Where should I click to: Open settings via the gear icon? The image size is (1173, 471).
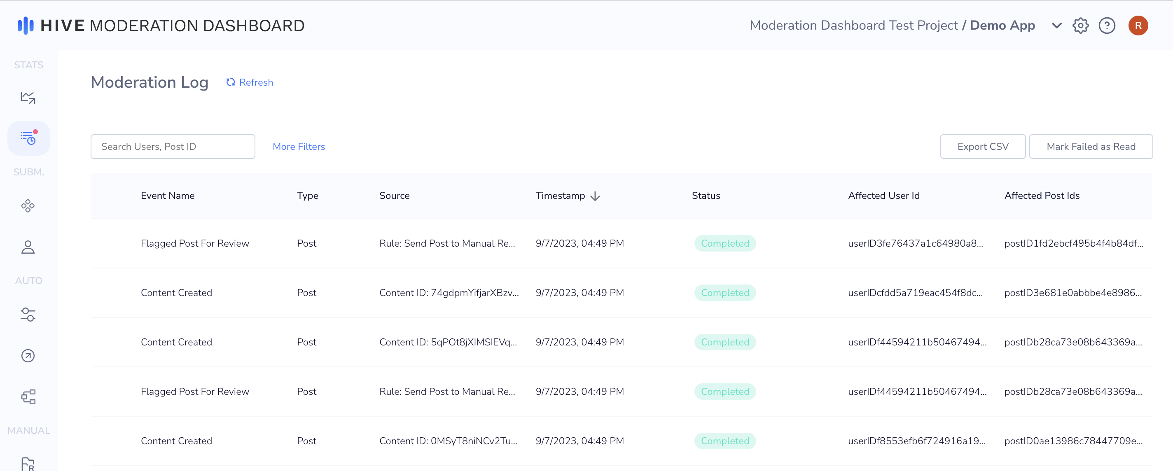point(1080,26)
